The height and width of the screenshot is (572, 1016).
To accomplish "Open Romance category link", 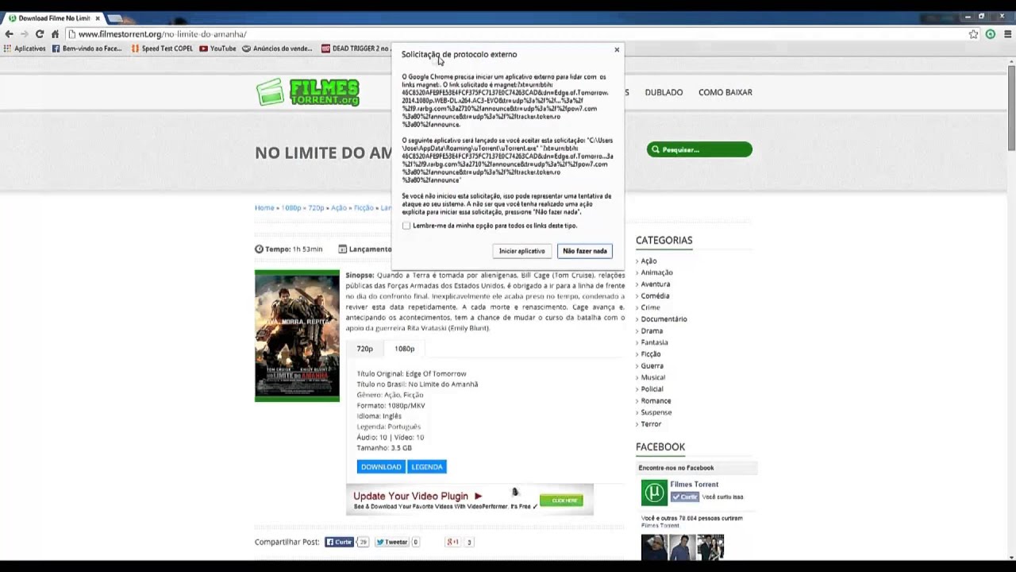I will click(656, 400).
